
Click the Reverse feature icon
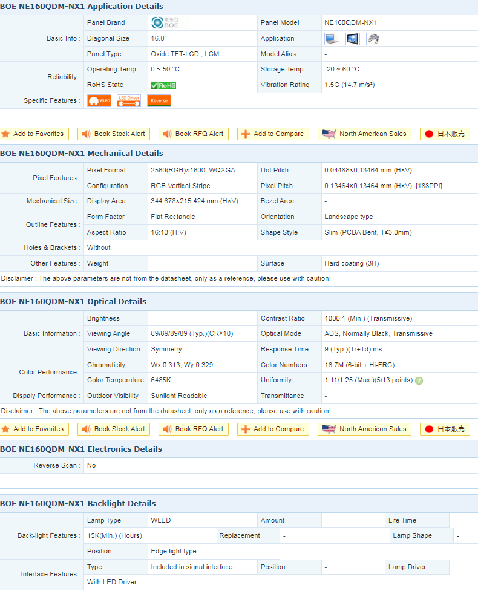click(x=159, y=101)
